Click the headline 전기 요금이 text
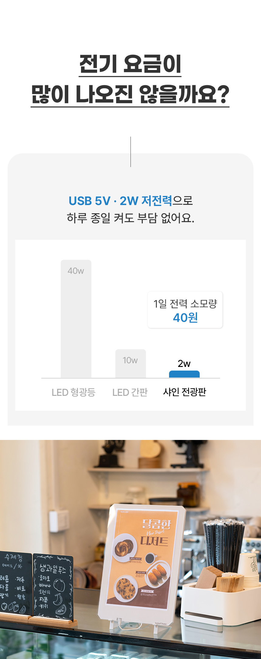Viewport: 261px width, 659px height. (130, 64)
